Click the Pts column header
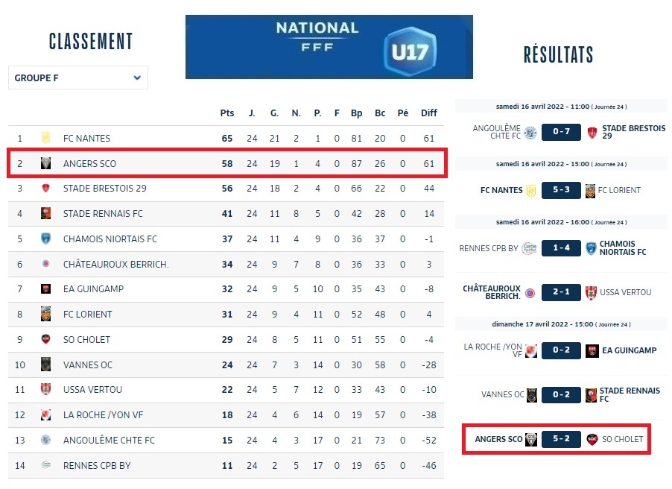672x489 pixels. pos(227,113)
